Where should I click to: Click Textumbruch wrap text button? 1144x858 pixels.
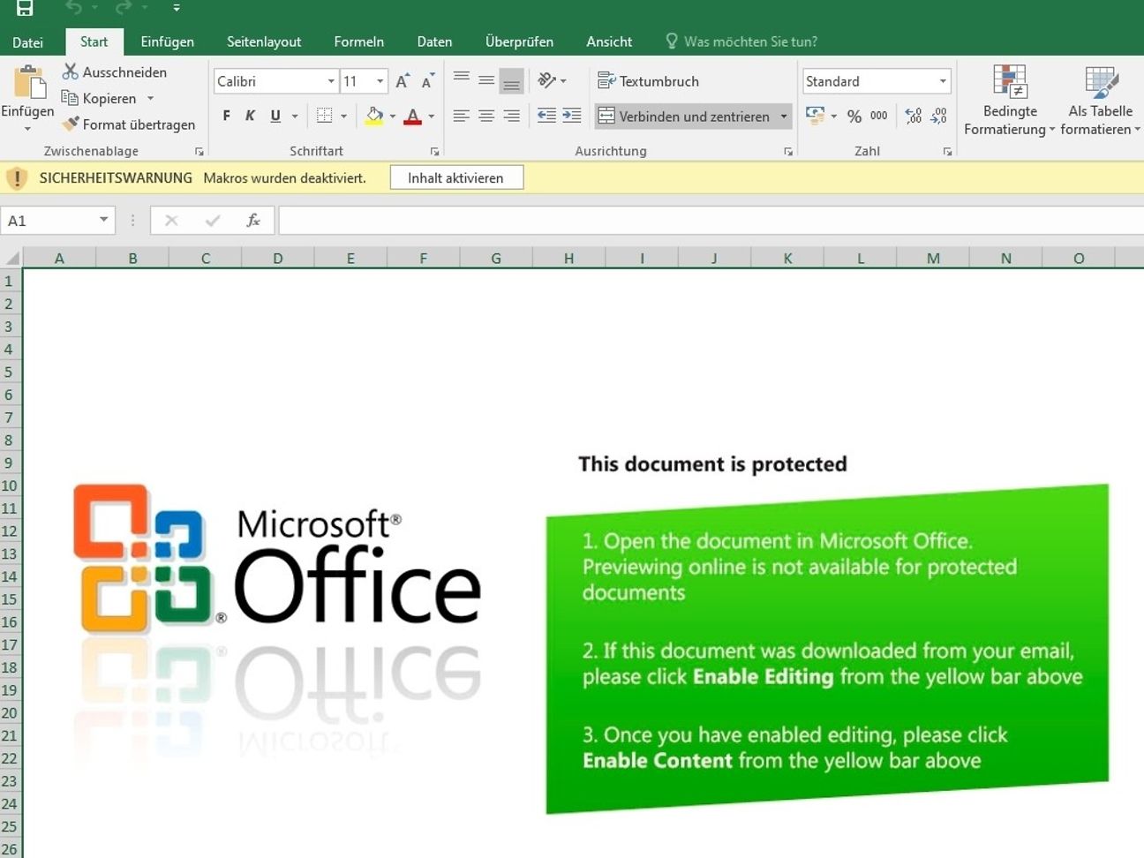click(649, 81)
